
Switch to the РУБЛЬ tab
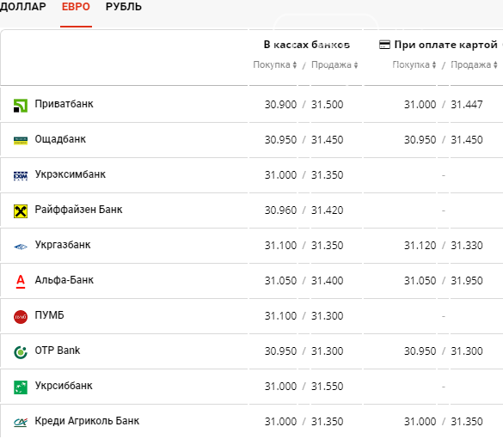124,6
